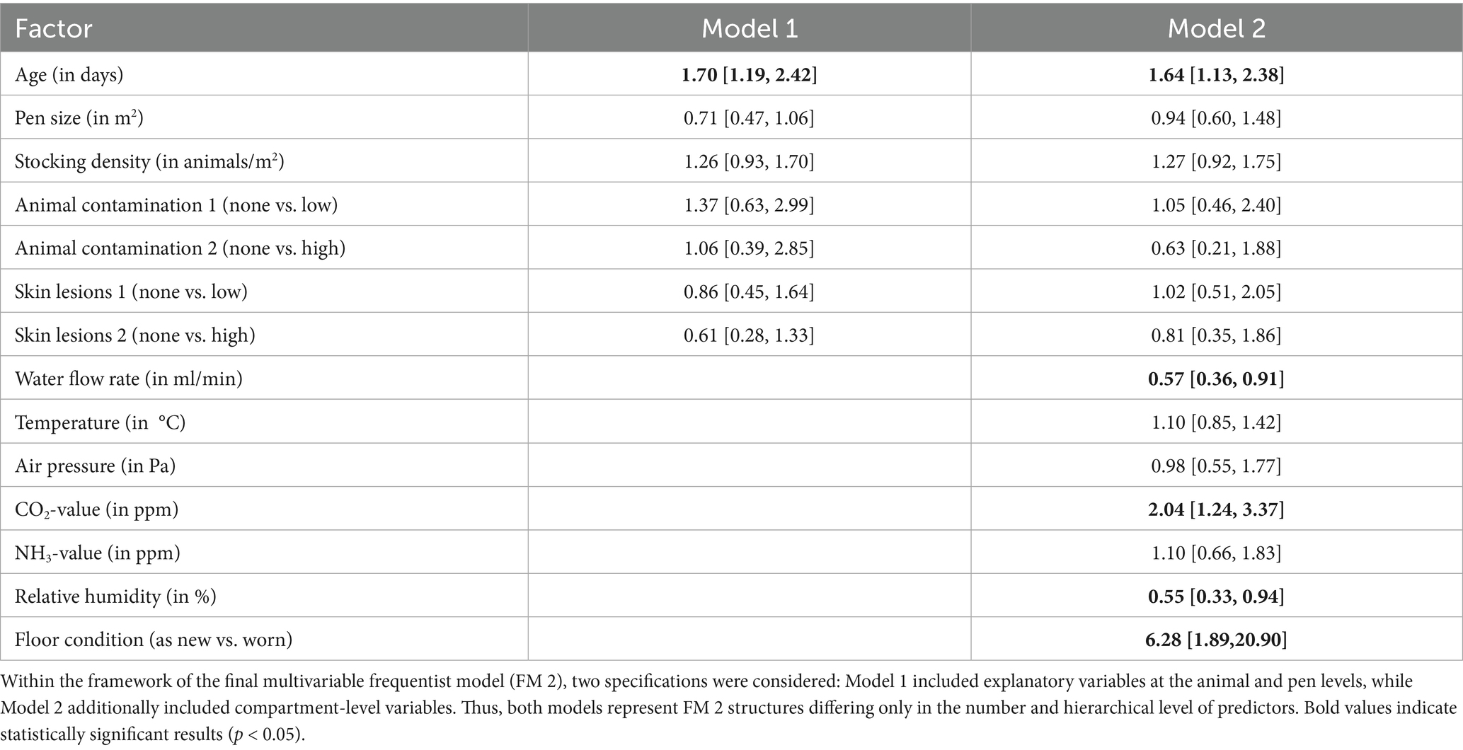Click the Factor column header

coord(54,29)
